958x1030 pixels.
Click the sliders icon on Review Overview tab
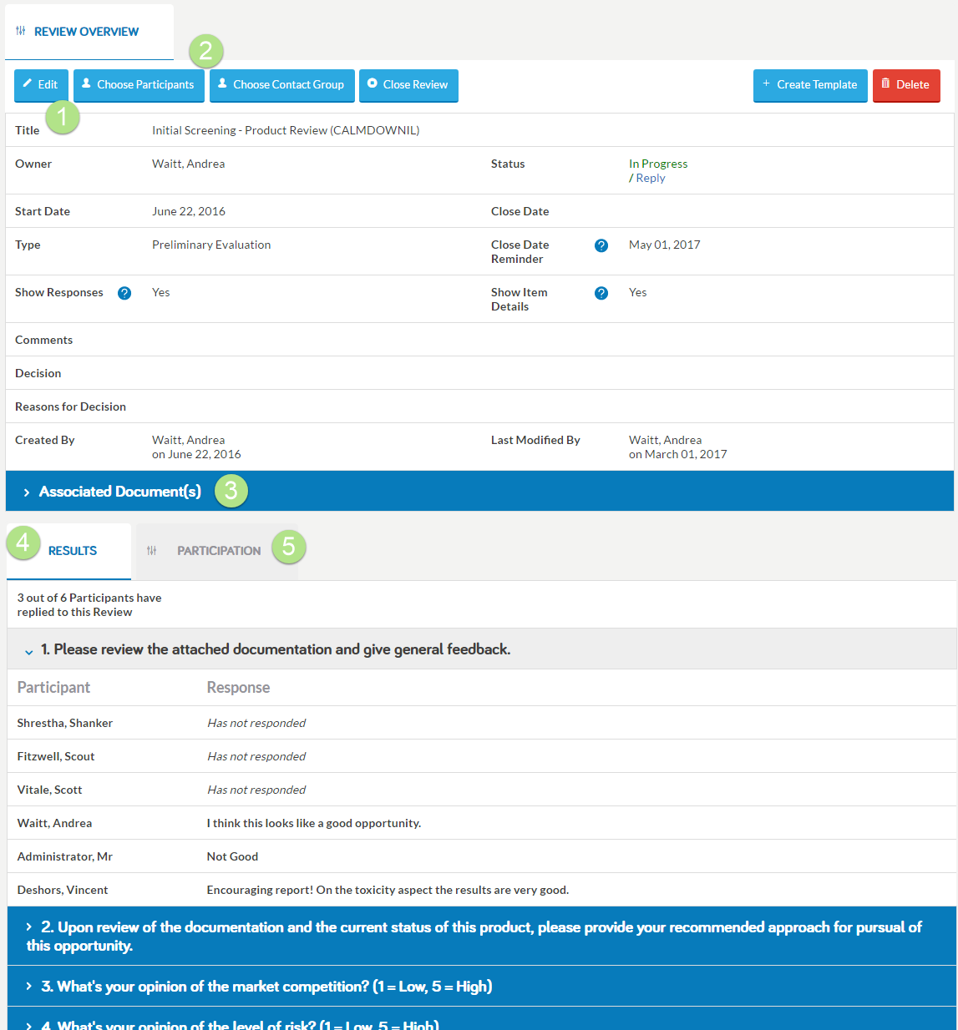(21, 31)
